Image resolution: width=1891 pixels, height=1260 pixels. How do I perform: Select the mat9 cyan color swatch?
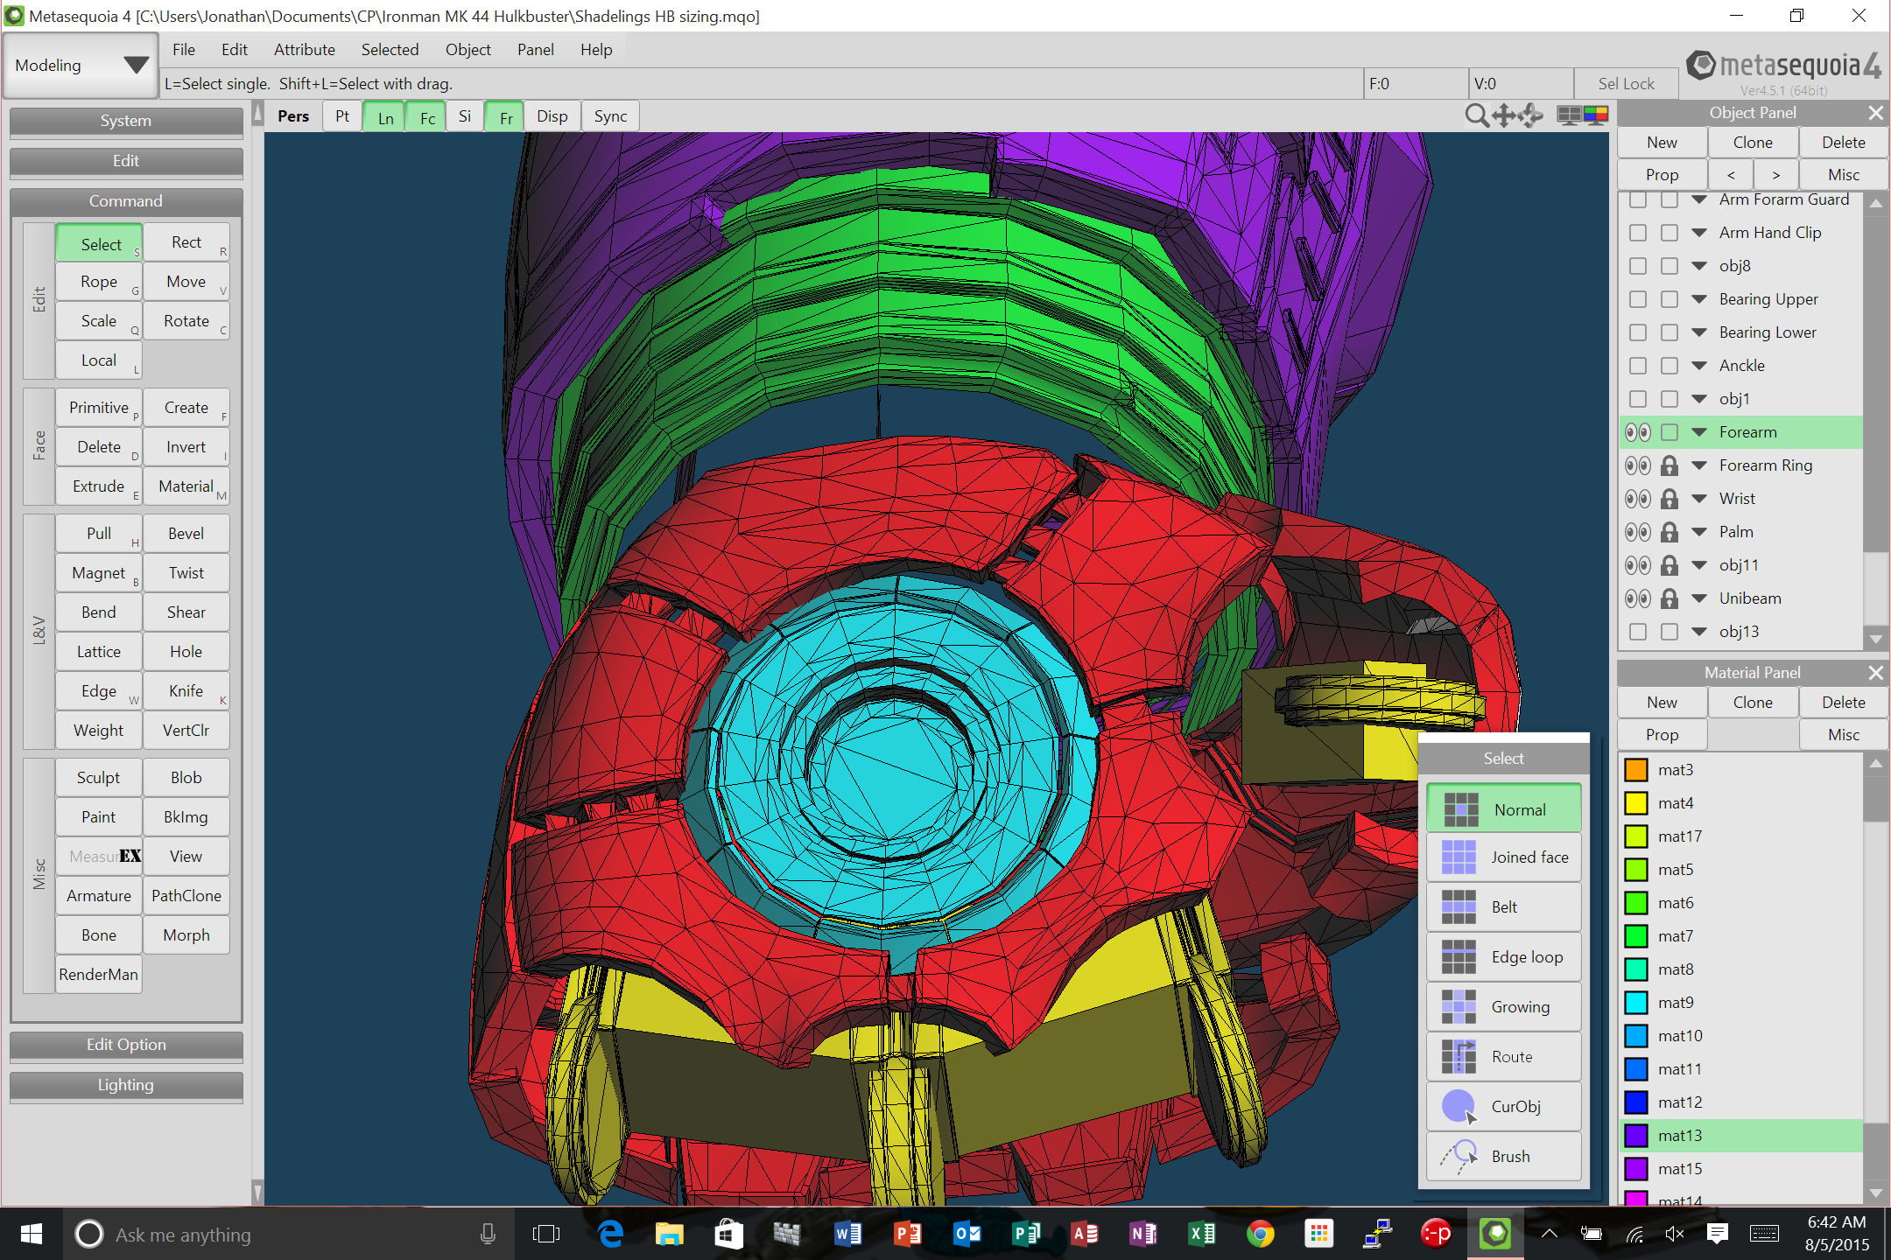tap(1636, 1003)
